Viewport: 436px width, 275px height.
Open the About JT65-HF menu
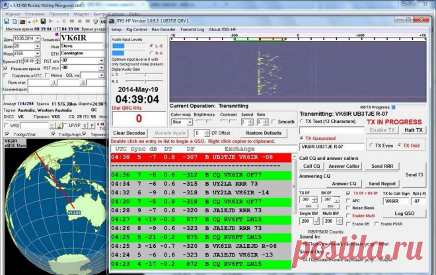coord(223,30)
